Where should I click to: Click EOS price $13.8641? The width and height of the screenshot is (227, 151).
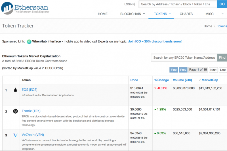(x=137, y=88)
